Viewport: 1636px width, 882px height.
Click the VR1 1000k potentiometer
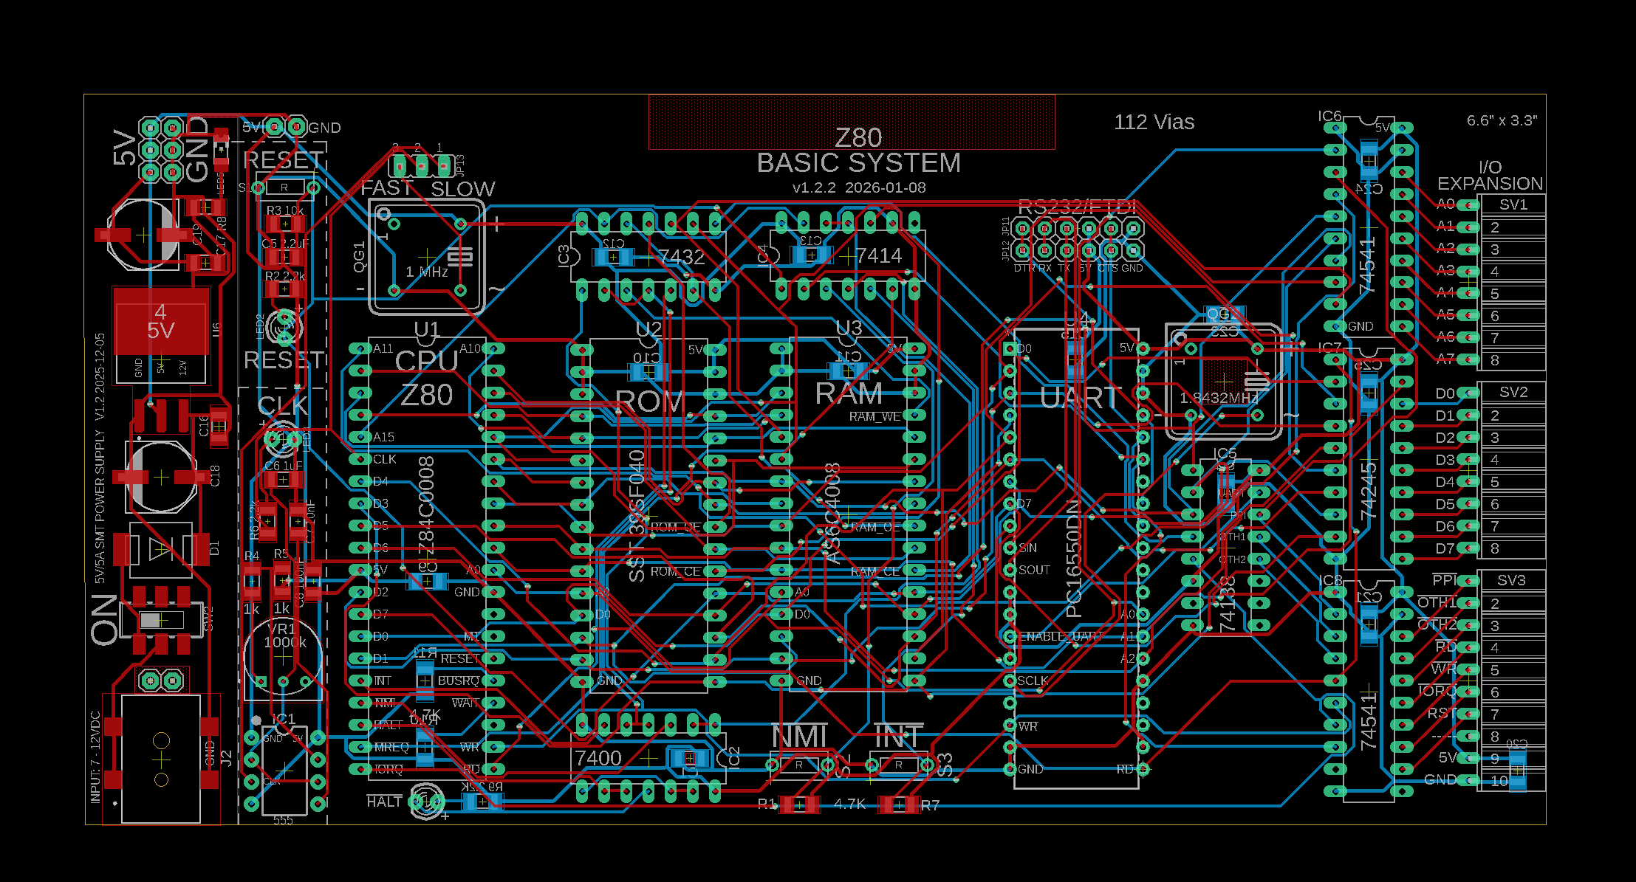pyautogui.click(x=284, y=655)
